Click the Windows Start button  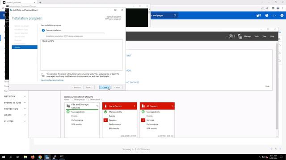pyautogui.click(x=4, y=157)
